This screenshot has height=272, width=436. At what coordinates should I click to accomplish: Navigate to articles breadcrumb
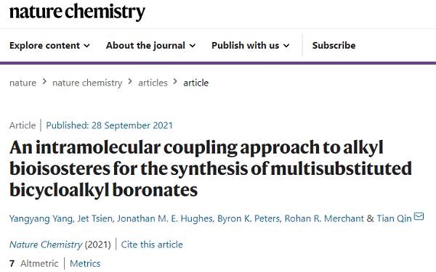(x=153, y=83)
